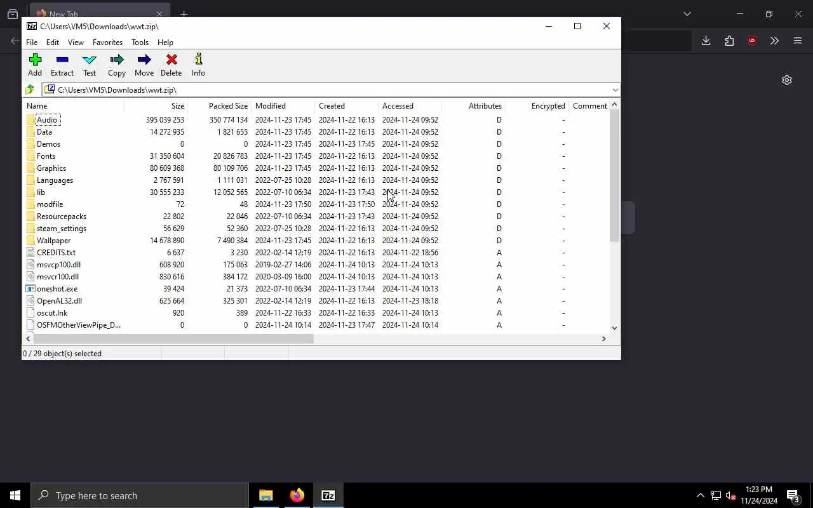Open the notification center icon
813x508 pixels.
coord(793,495)
